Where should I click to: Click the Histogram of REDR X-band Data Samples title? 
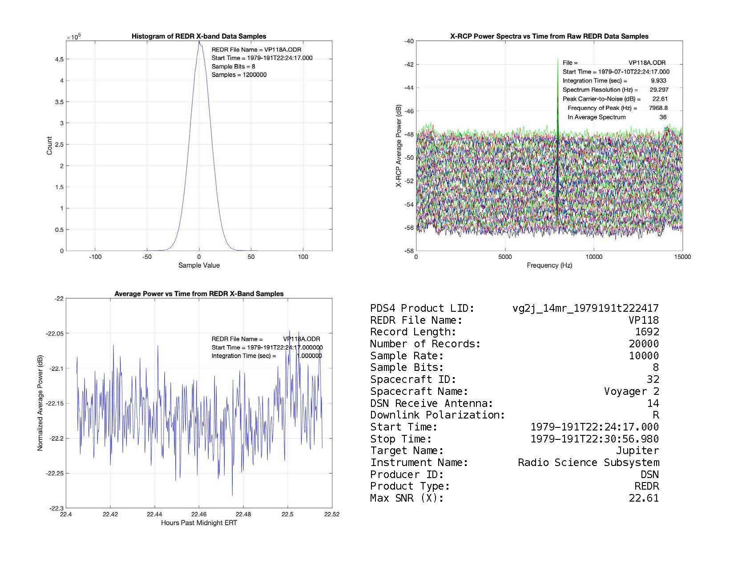pyautogui.click(x=199, y=36)
